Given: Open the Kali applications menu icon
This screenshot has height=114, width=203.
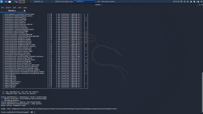Looking at the screenshot, I should click(x=2, y=2).
